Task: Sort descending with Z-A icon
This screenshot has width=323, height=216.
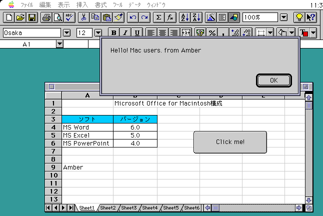Action: pos(196,17)
